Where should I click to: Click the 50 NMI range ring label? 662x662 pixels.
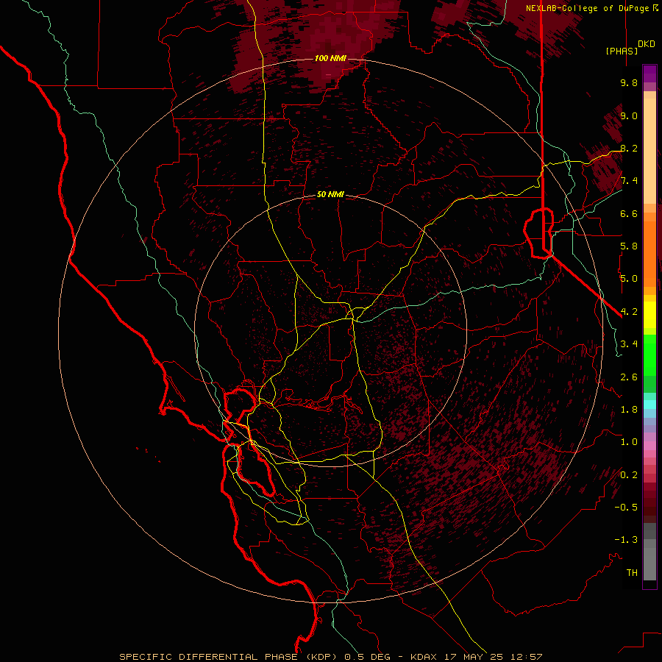[330, 195]
